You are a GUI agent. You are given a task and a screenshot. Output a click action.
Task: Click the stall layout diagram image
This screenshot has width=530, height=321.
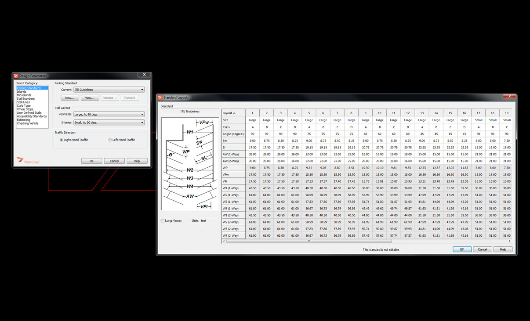(190, 164)
